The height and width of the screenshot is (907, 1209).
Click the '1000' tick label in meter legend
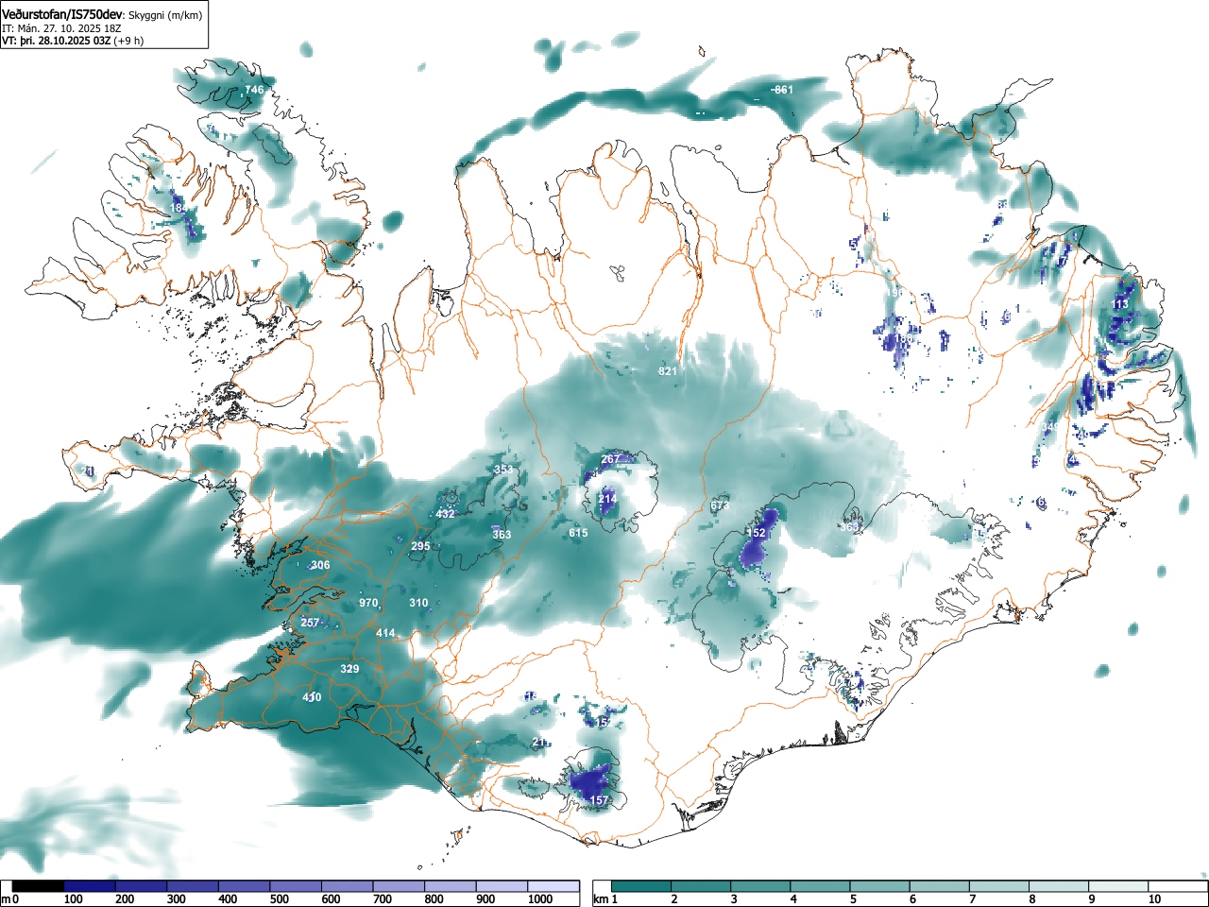(540, 899)
